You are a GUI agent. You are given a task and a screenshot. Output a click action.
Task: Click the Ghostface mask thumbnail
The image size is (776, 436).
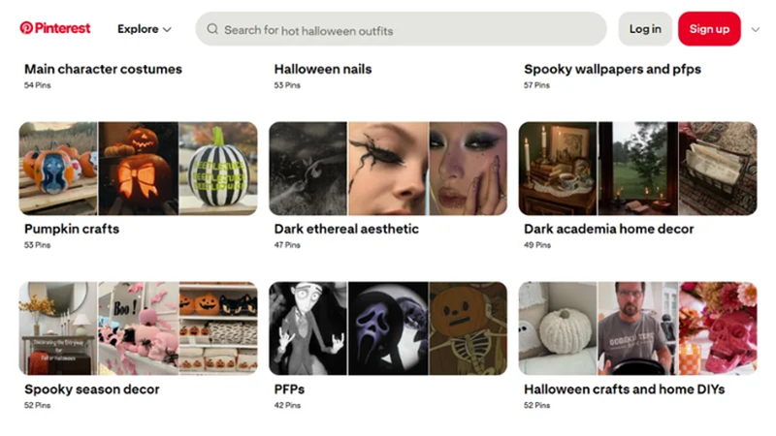(389, 328)
